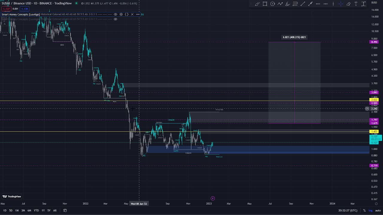383x215 pixels.
Task: Select the Arrow line tool
Action: pos(310,4)
